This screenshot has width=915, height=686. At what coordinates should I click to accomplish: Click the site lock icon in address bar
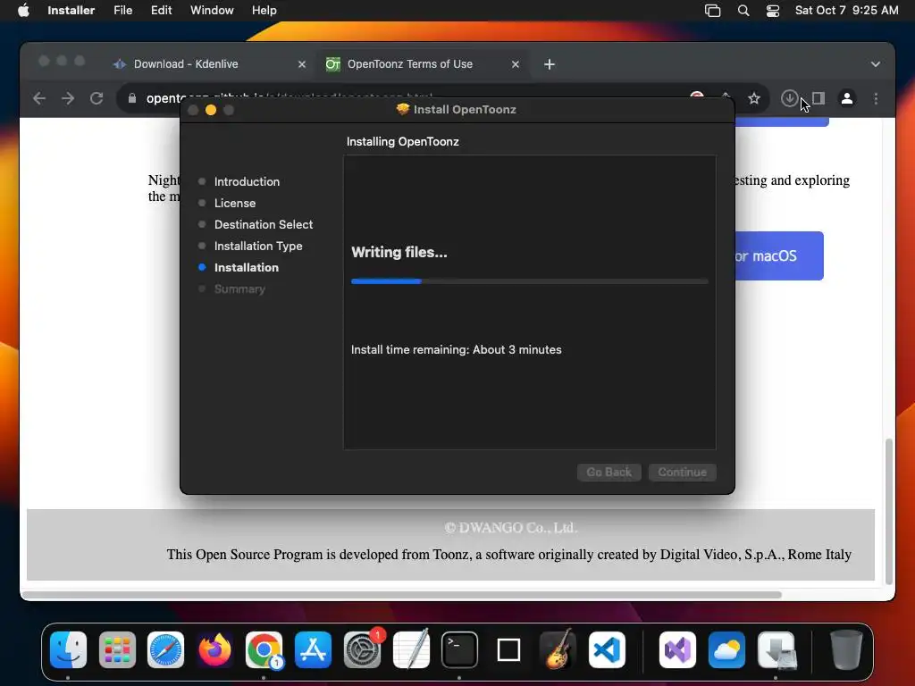132,98
